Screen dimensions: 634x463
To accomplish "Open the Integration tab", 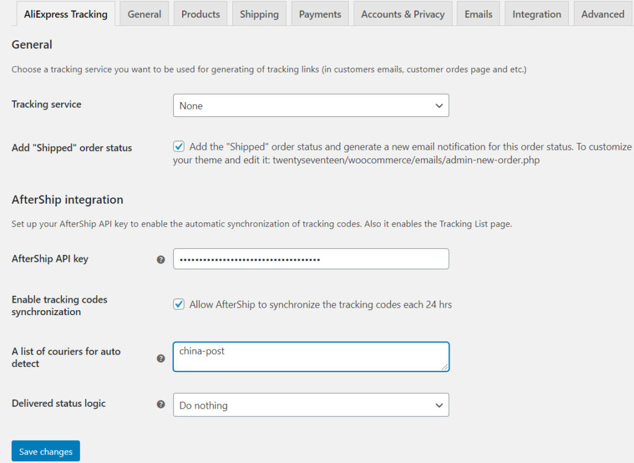I will (x=536, y=13).
